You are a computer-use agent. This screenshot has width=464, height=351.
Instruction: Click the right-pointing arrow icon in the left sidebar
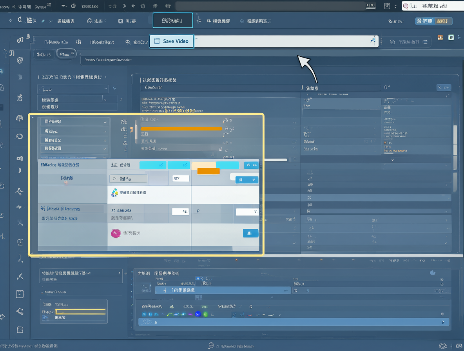click(19, 207)
